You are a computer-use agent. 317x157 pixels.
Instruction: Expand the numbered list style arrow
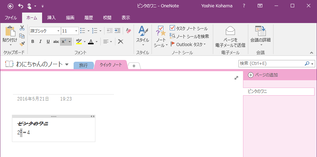[101, 31]
